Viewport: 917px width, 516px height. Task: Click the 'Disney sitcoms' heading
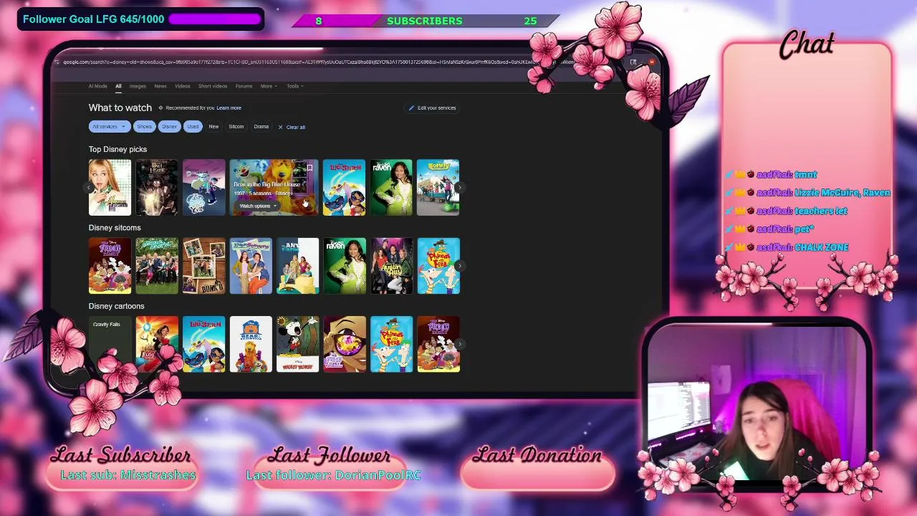pyautogui.click(x=115, y=228)
